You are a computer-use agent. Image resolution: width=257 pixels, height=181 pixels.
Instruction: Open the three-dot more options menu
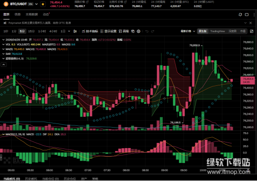click(254, 14)
